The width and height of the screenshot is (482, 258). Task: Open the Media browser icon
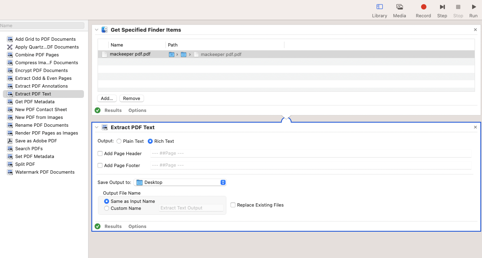[x=400, y=7]
